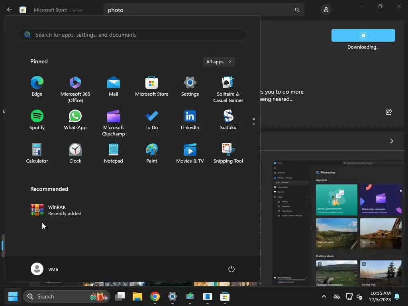The height and width of the screenshot is (306, 408).
Task: Launch WhatsApp from Start menu
Action: 75,120
